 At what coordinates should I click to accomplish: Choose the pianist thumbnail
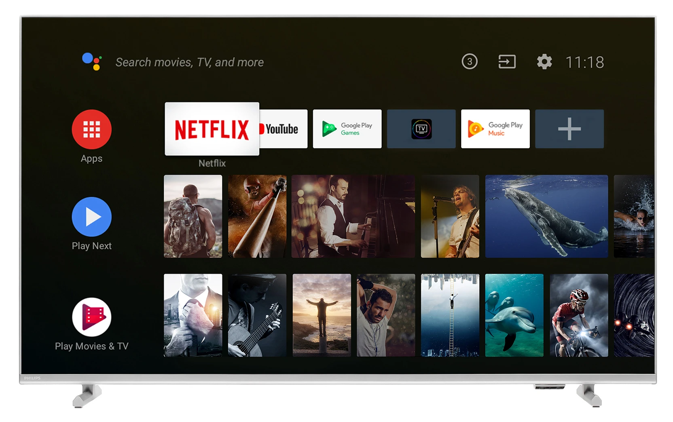pos(353,216)
